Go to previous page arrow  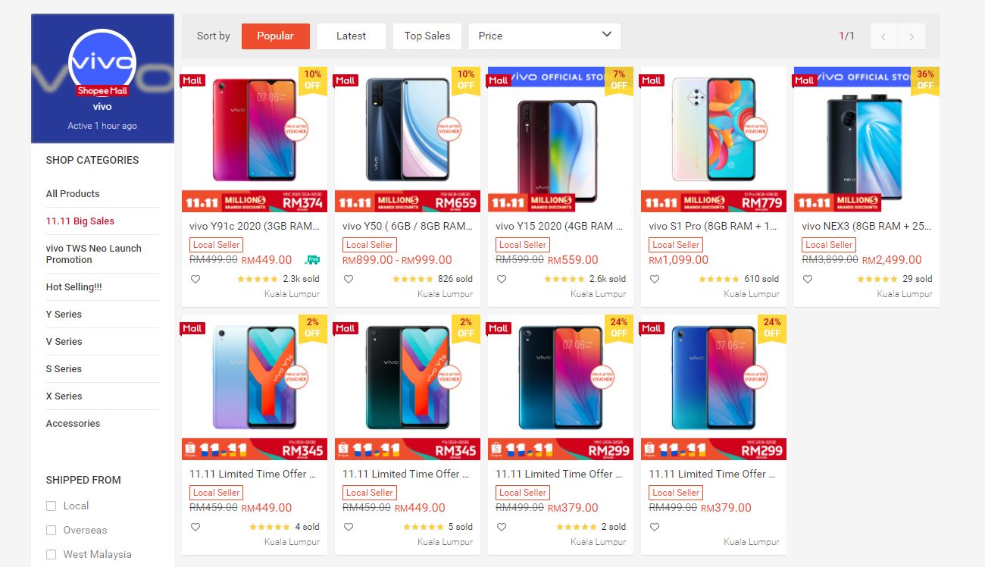point(883,36)
